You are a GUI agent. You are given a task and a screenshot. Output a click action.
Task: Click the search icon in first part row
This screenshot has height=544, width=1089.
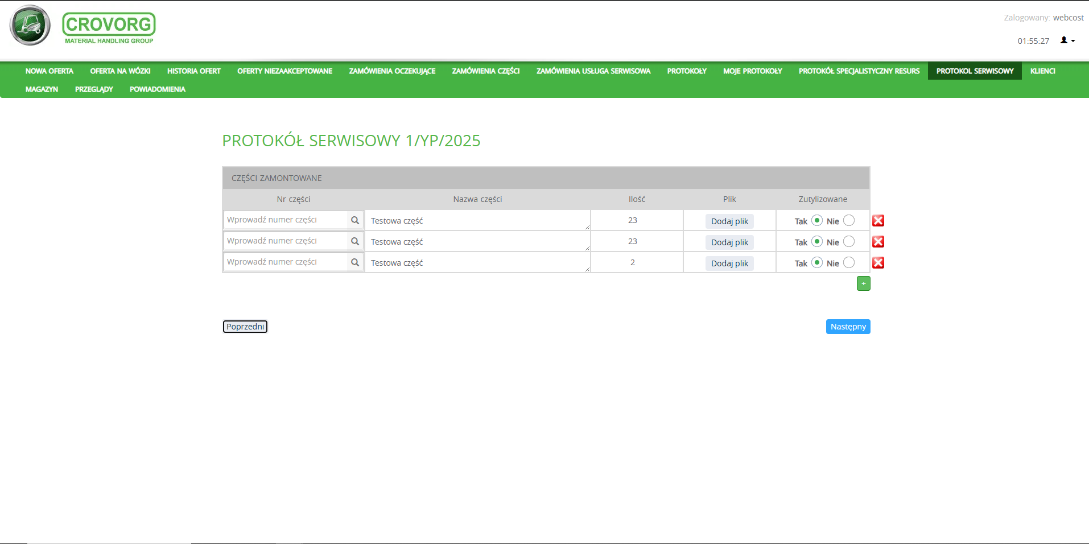(355, 220)
